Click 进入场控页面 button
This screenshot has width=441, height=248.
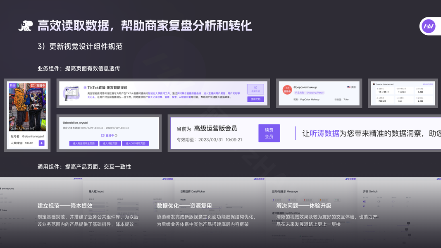(110, 143)
